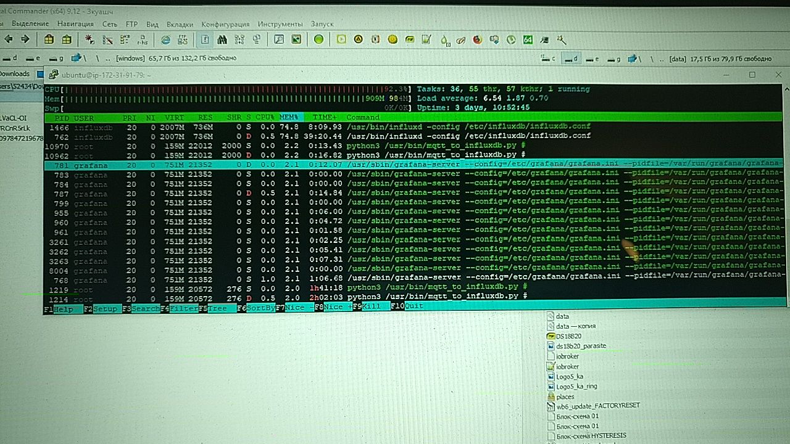Select drive d in the right panel

[571, 59]
